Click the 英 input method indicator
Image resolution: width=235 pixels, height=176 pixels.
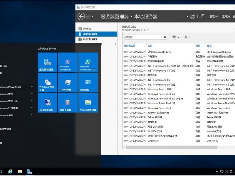coord(231,172)
